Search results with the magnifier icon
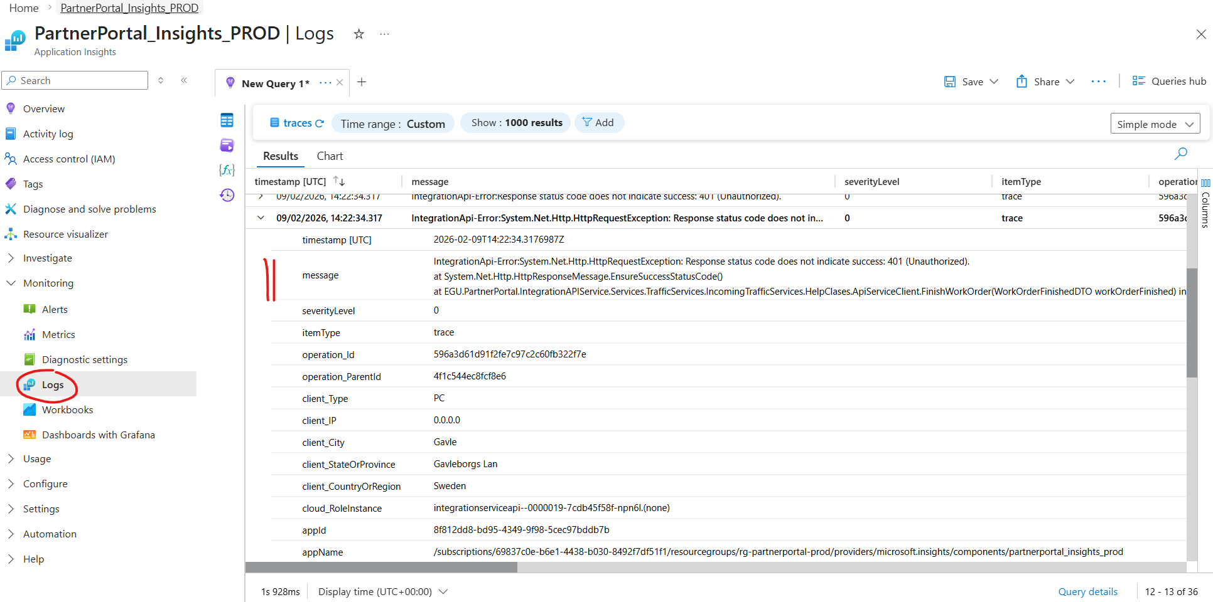This screenshot has height=602, width=1213. coord(1180,154)
